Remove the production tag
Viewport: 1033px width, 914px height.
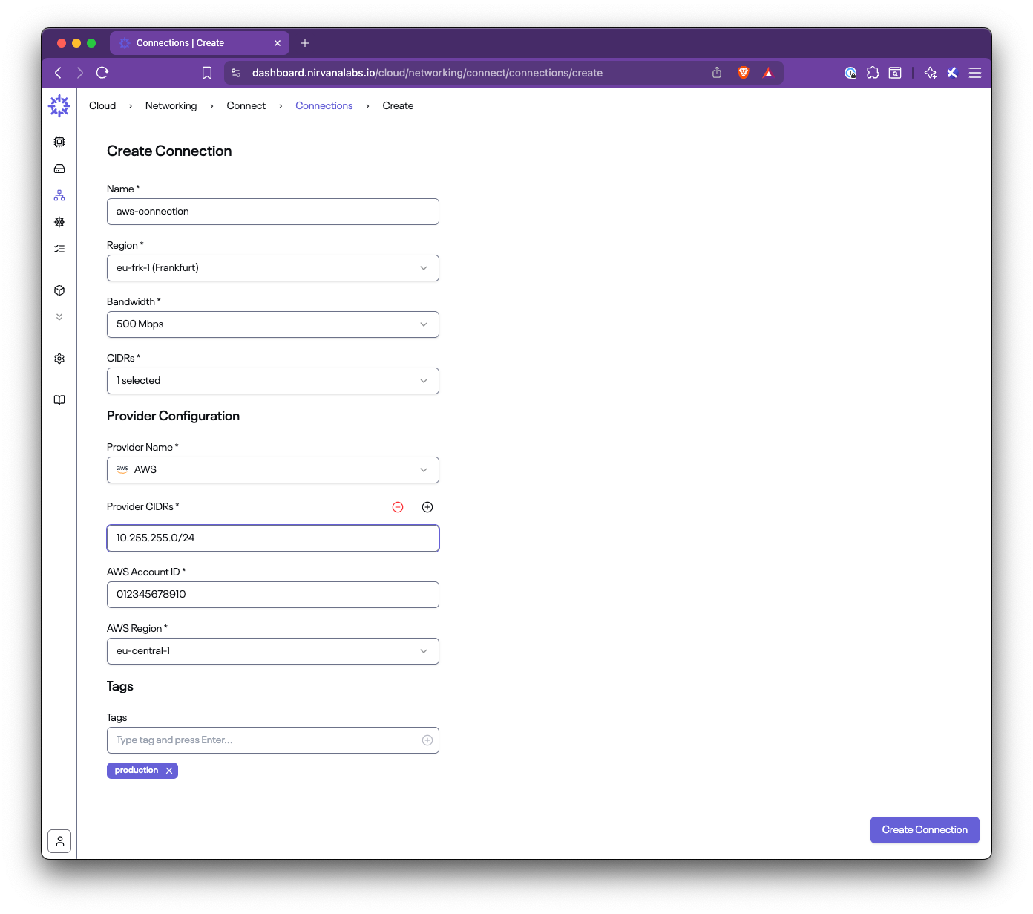169,770
